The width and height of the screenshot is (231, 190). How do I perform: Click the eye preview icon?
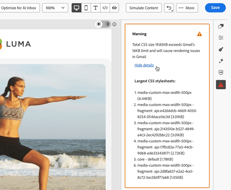pyautogui.click(x=114, y=8)
